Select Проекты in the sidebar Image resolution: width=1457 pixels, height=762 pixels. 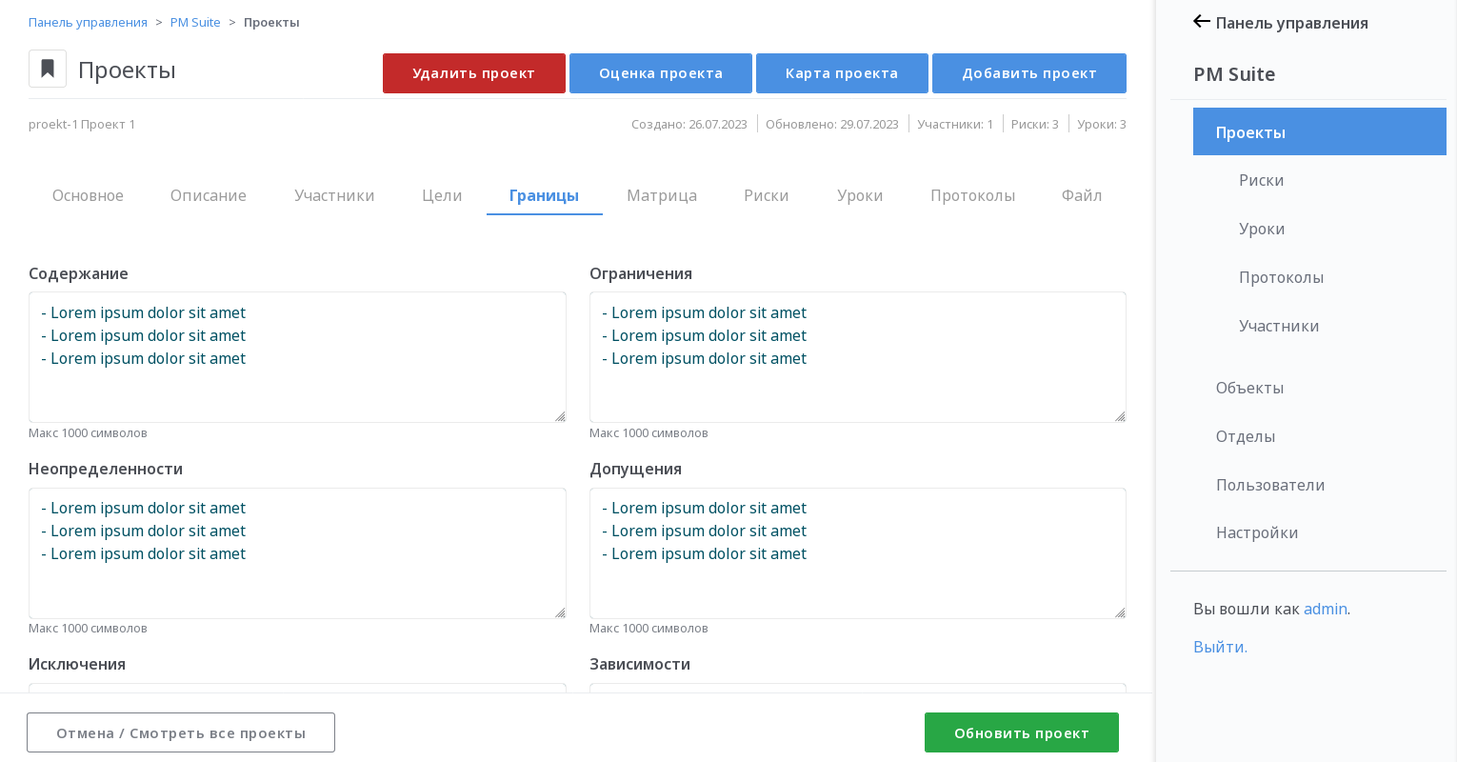click(x=1320, y=131)
